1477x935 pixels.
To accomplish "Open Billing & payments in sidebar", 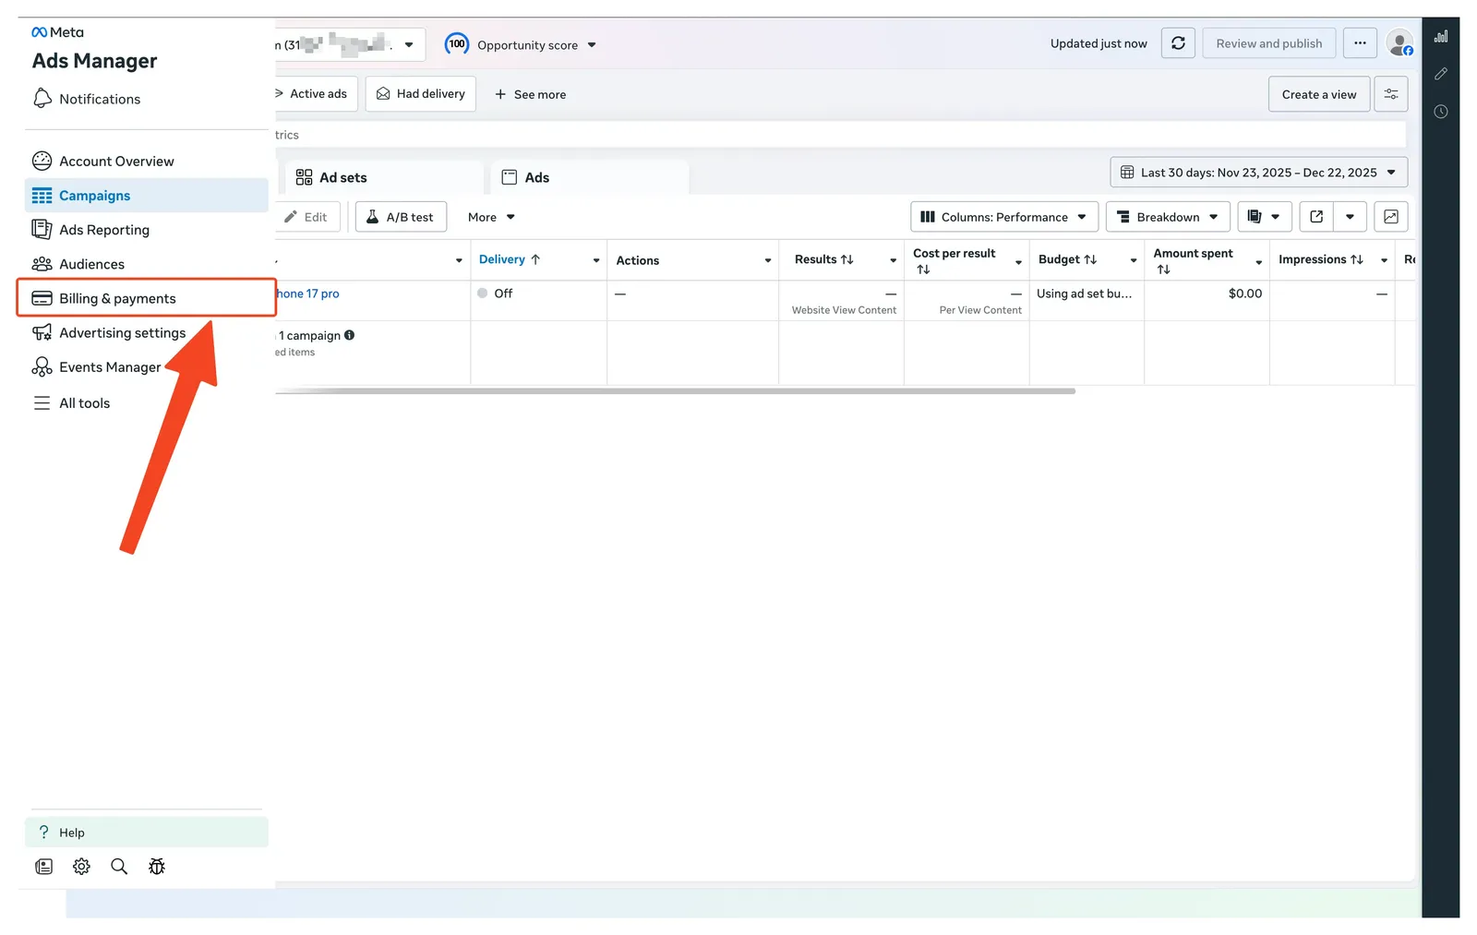I will click(117, 298).
